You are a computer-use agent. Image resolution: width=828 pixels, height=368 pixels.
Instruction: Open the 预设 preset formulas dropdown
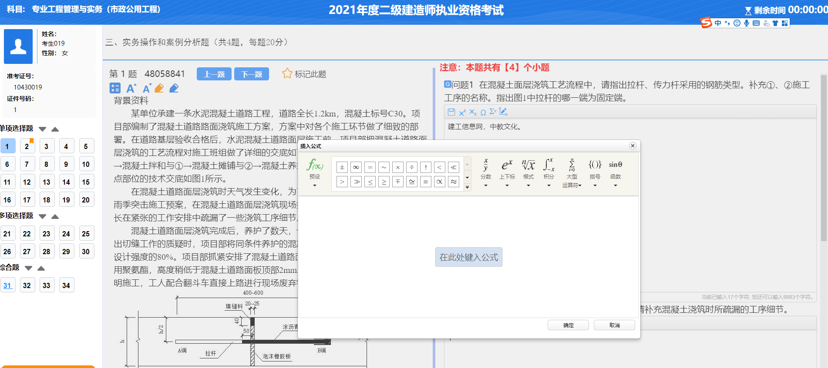pyautogui.click(x=315, y=173)
